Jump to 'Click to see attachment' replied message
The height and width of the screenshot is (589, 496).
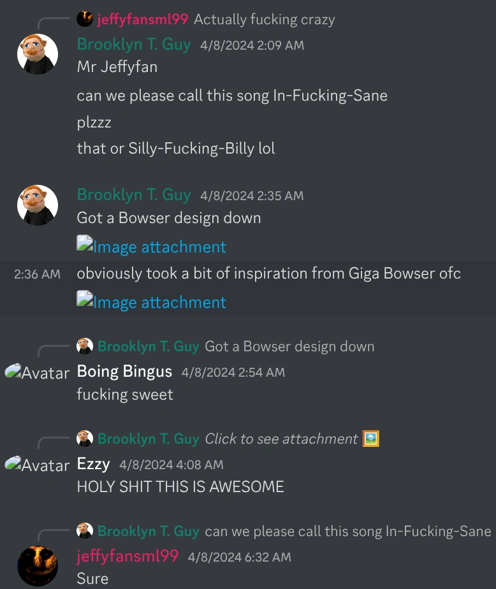pos(281,439)
